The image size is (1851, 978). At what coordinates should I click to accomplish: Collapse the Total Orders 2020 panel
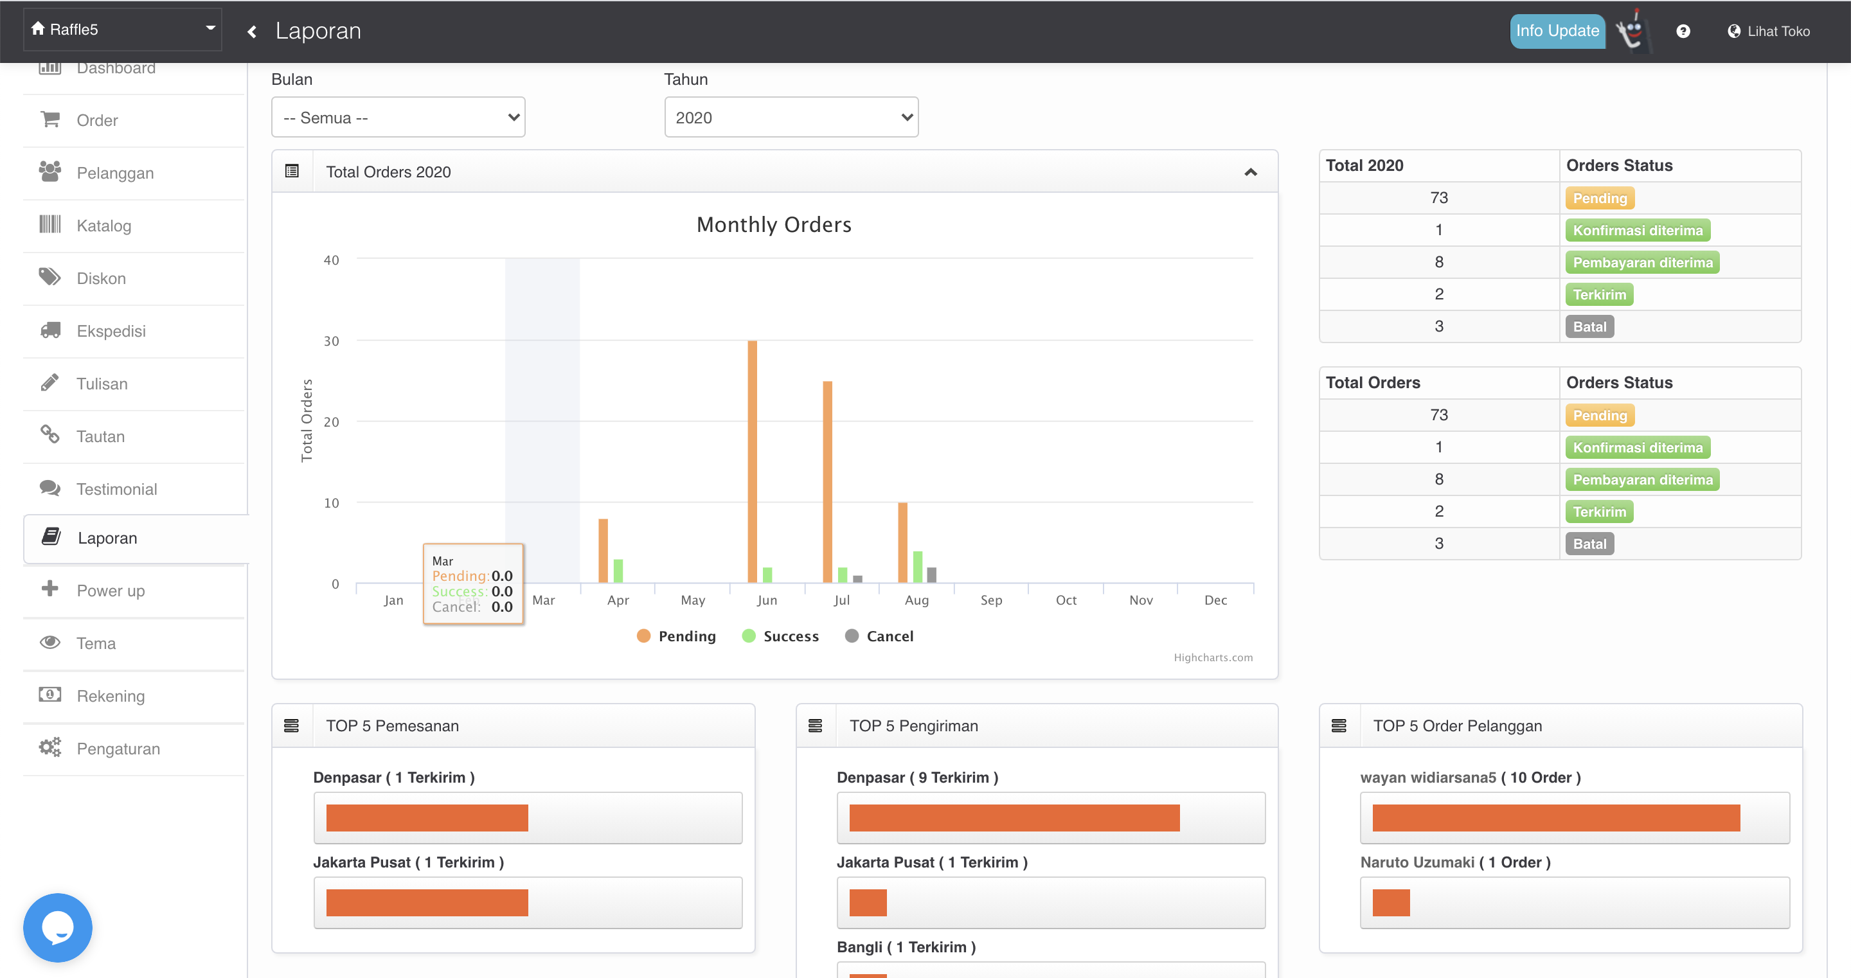1250,172
